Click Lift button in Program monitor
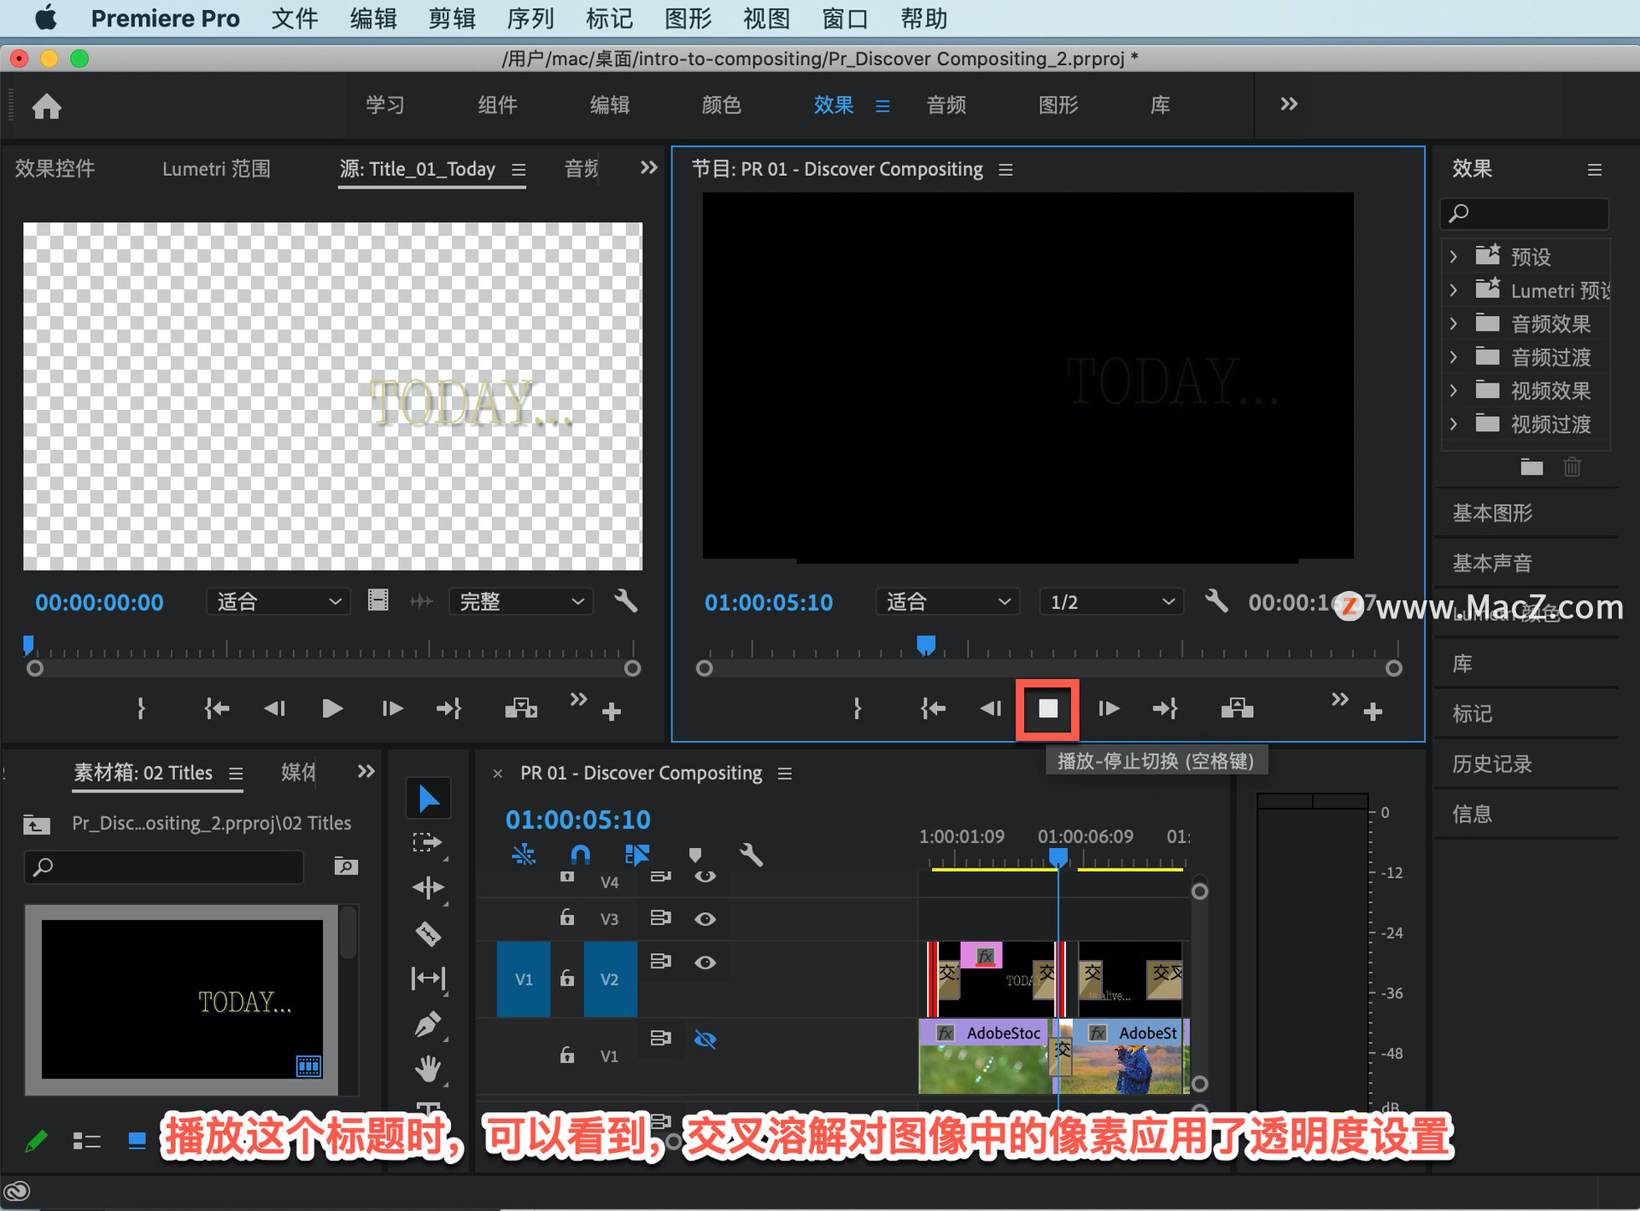Image resolution: width=1640 pixels, height=1211 pixels. tap(1237, 708)
